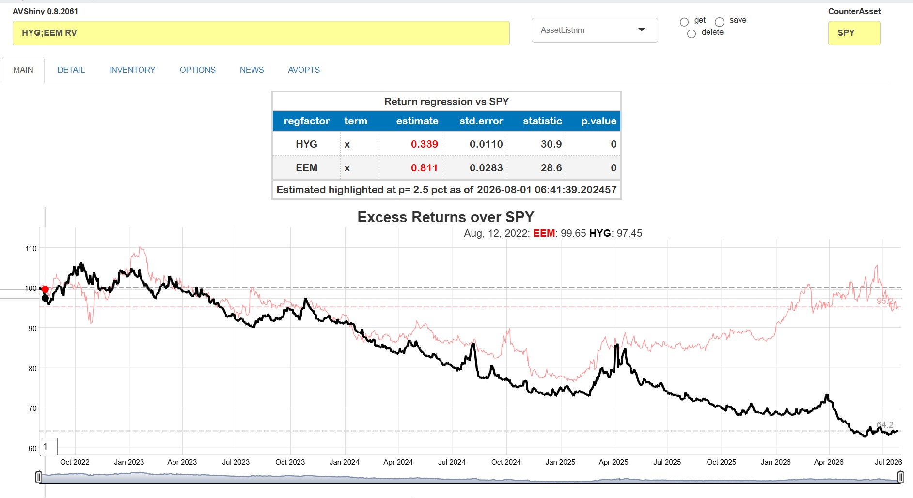
Task: Open the AssetListnm dropdown
Action: 595,30
